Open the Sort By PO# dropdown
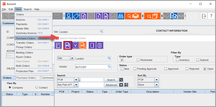Viewport: 216px width, 107px height. [157, 80]
